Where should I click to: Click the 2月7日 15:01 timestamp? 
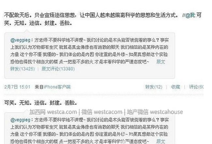pos(17,87)
